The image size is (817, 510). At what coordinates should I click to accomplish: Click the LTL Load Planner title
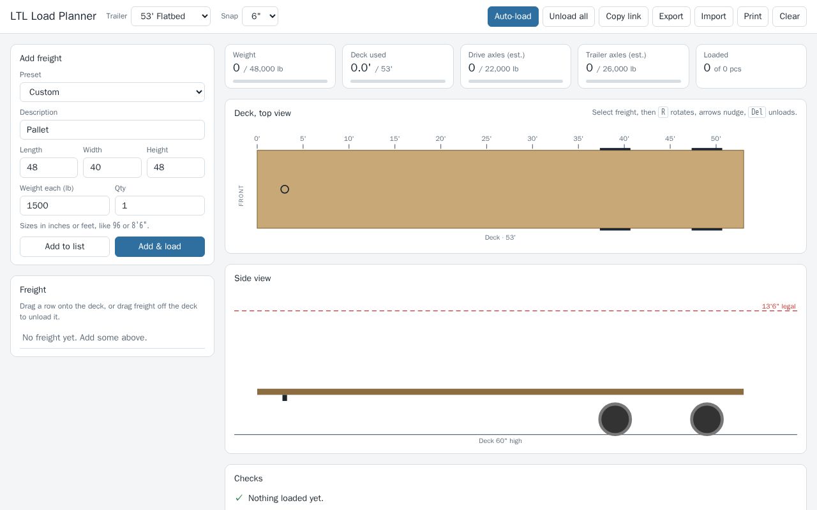[53, 16]
